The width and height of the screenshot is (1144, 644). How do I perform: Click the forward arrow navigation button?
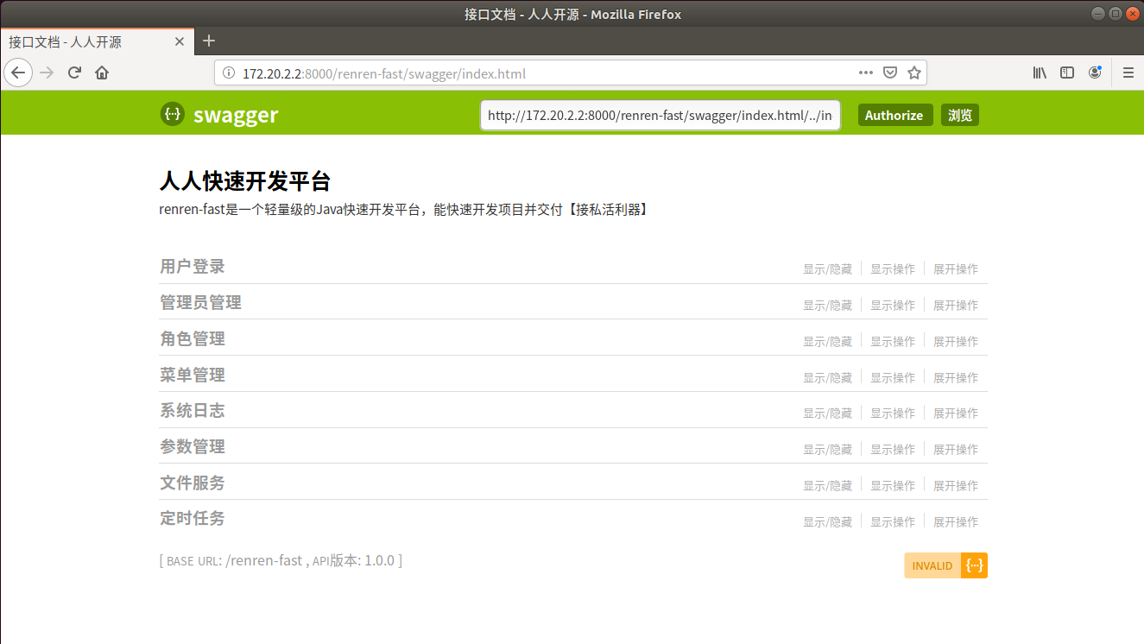click(47, 73)
